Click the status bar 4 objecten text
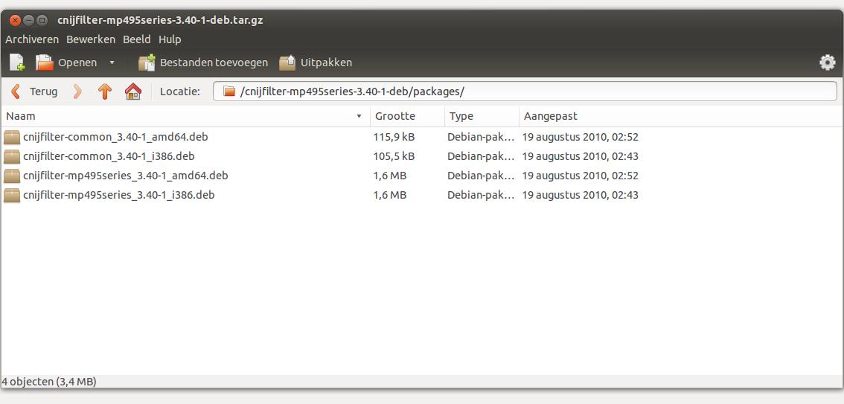The width and height of the screenshot is (844, 404). [49, 382]
